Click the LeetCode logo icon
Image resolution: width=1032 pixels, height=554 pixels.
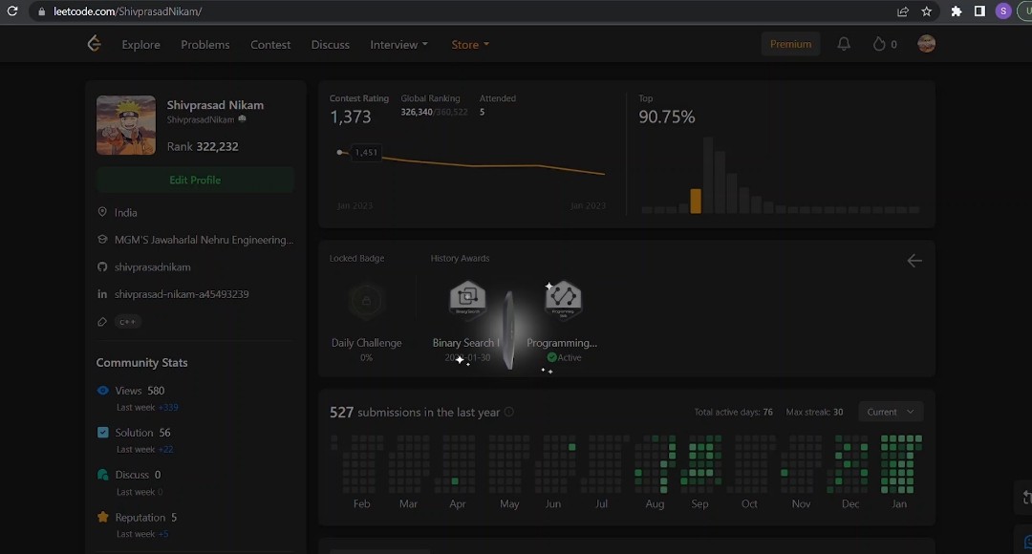tap(94, 43)
